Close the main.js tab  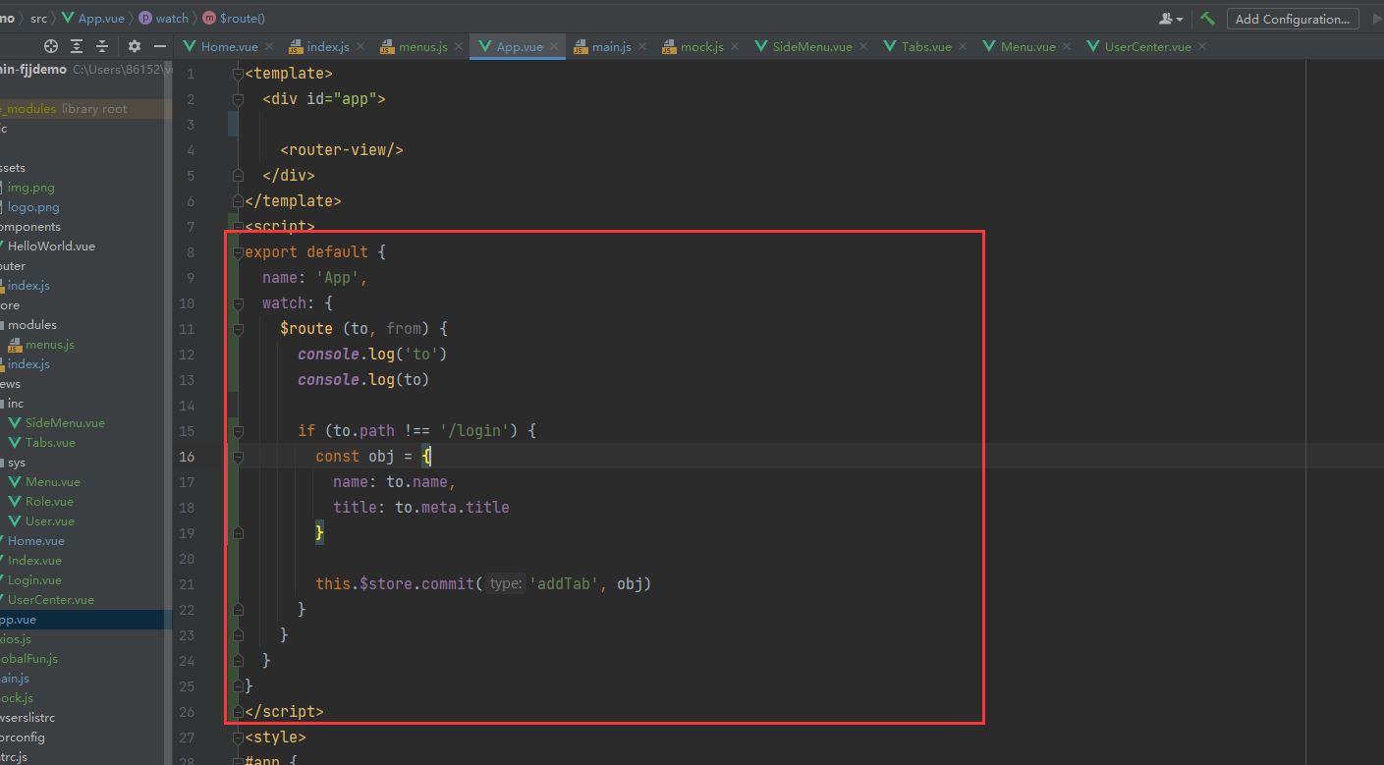pos(642,46)
